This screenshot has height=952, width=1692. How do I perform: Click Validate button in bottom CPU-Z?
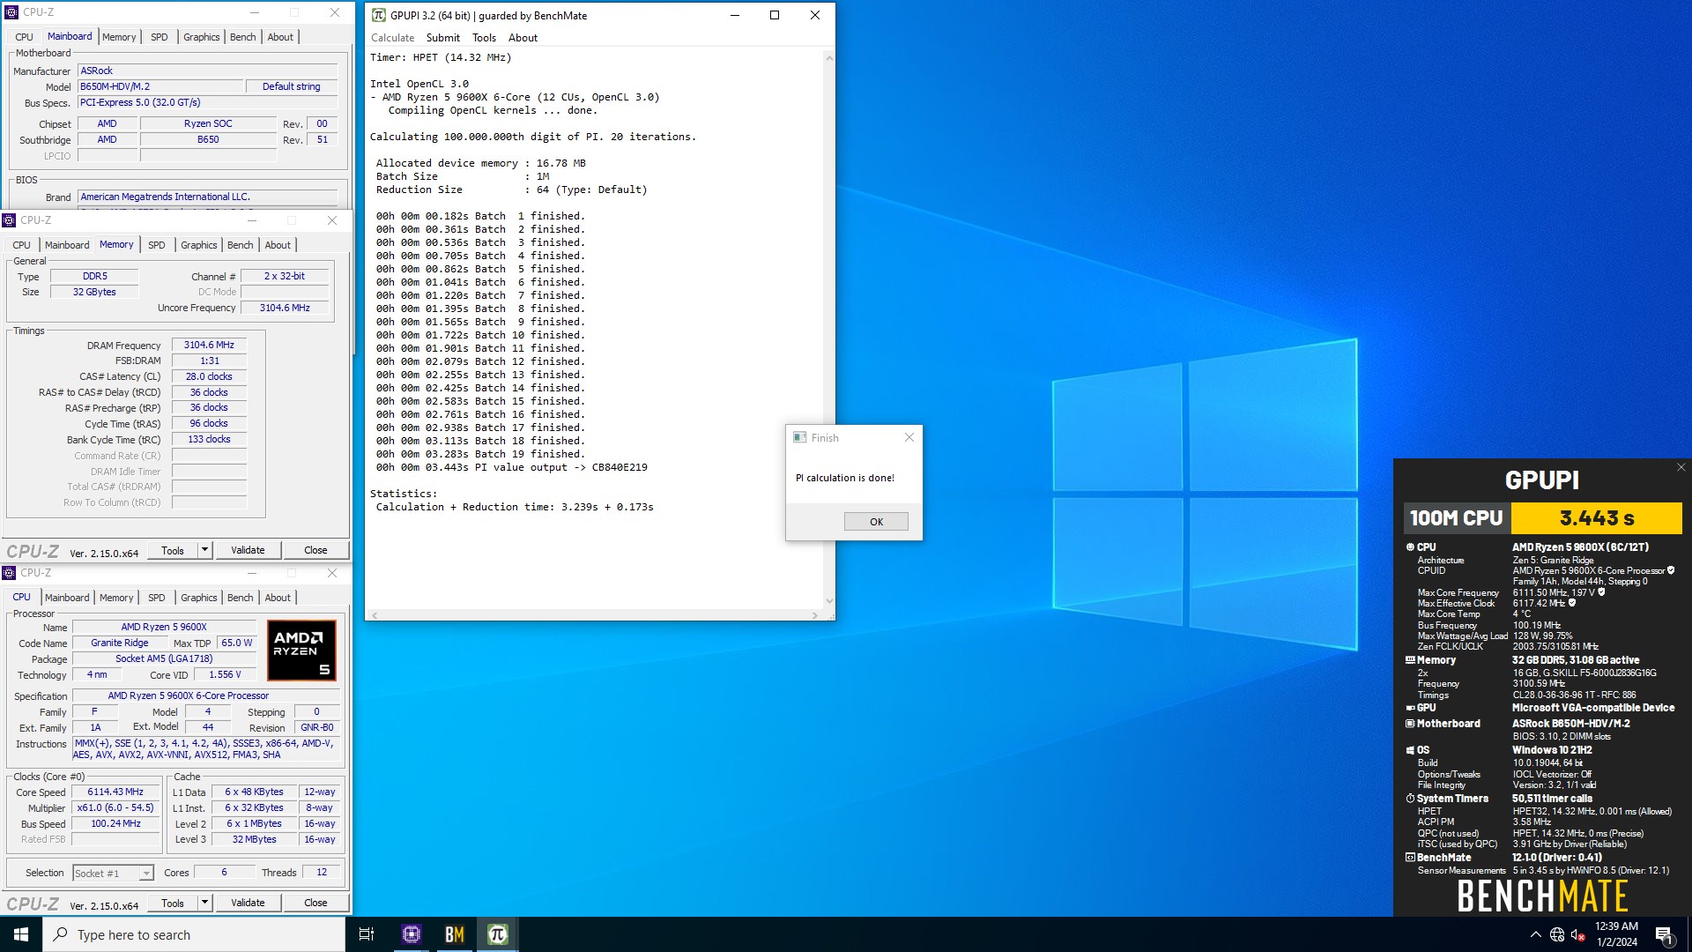pos(248,903)
